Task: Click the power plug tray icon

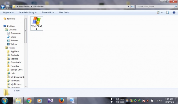Action: click(x=152, y=101)
